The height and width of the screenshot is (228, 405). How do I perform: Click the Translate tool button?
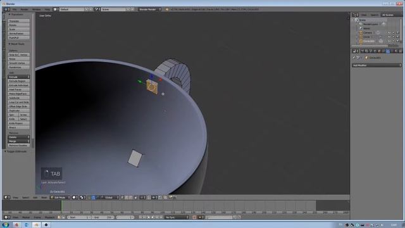pos(18,21)
